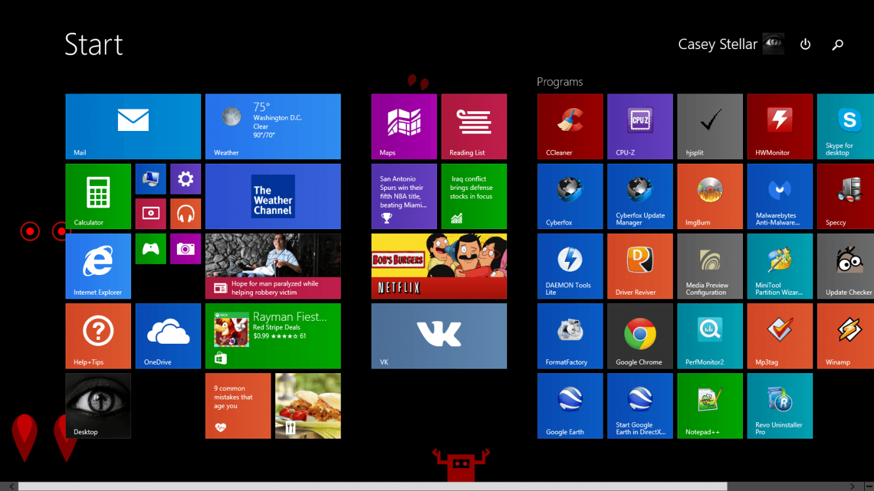
Task: Click the Casey Stellar account picture
Action: (x=774, y=44)
